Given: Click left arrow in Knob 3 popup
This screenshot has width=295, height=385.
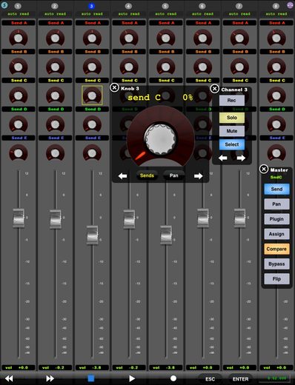Looking at the screenshot, I should pyautogui.click(x=122, y=175).
